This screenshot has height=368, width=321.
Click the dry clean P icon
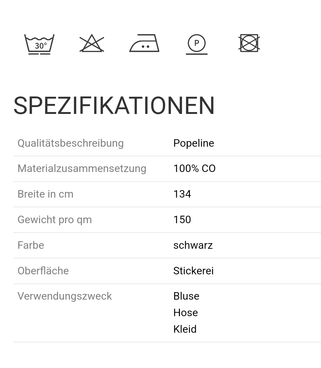pyautogui.click(x=197, y=44)
